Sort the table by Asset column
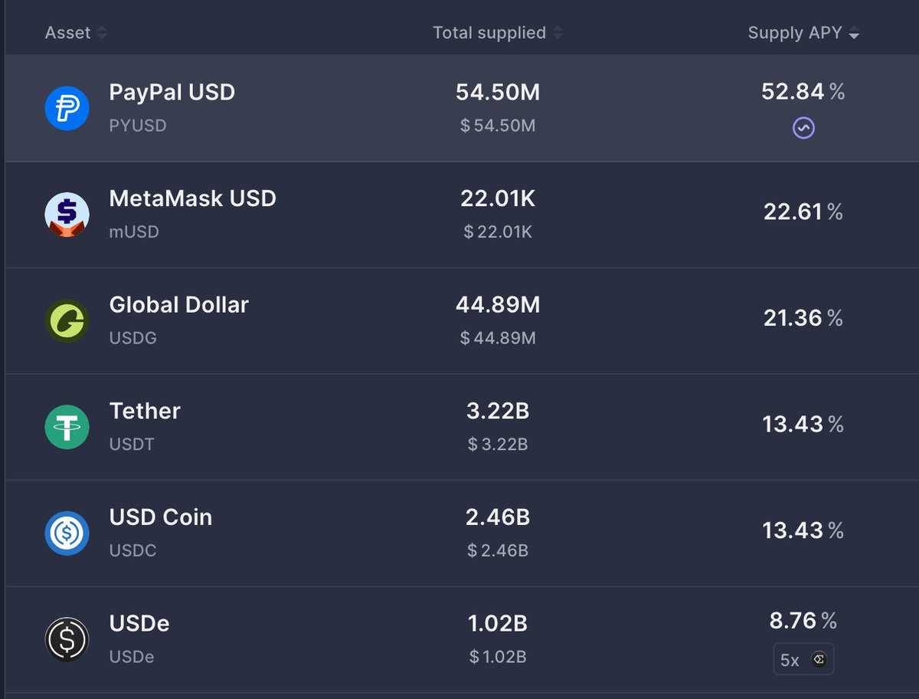The width and height of the screenshot is (919, 699). [76, 33]
